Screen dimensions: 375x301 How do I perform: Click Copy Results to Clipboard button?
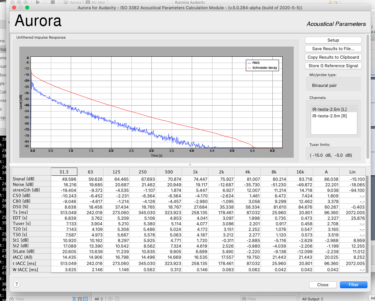coord(333,57)
